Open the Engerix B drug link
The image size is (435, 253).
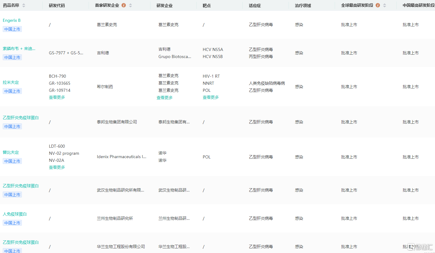pyautogui.click(x=12, y=20)
